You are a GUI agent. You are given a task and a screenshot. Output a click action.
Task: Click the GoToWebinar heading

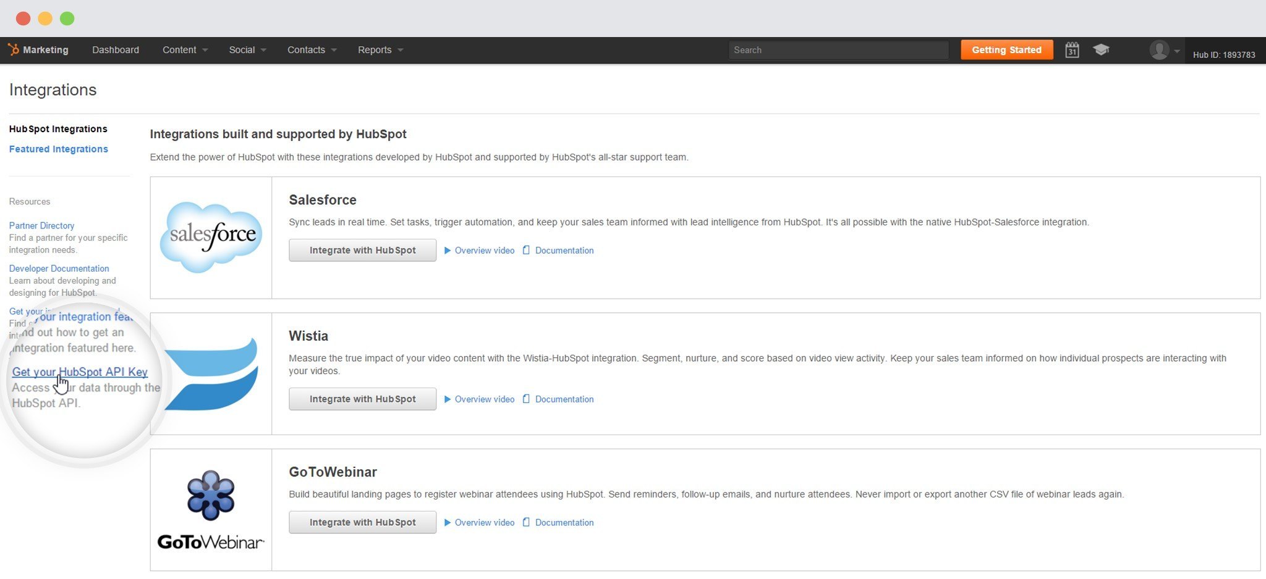pyautogui.click(x=333, y=472)
